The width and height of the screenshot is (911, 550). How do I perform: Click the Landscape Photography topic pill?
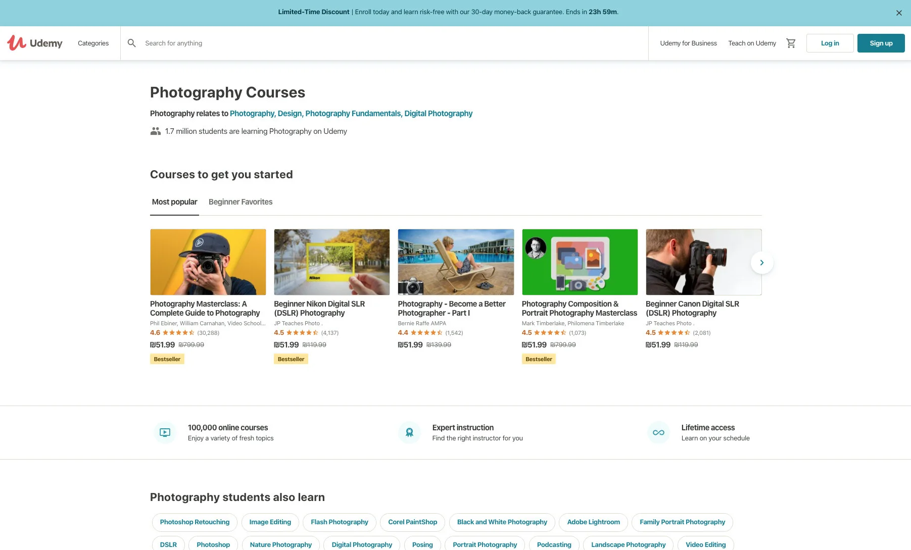[628, 544]
